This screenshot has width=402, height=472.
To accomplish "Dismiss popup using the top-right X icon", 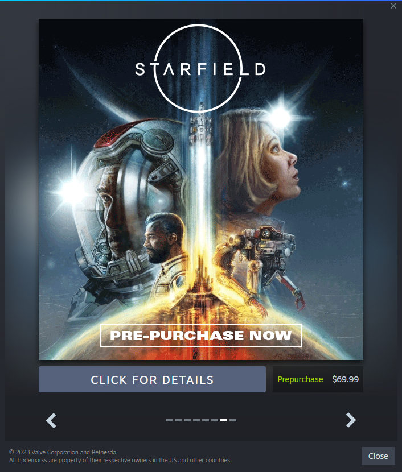I will (x=393, y=6).
